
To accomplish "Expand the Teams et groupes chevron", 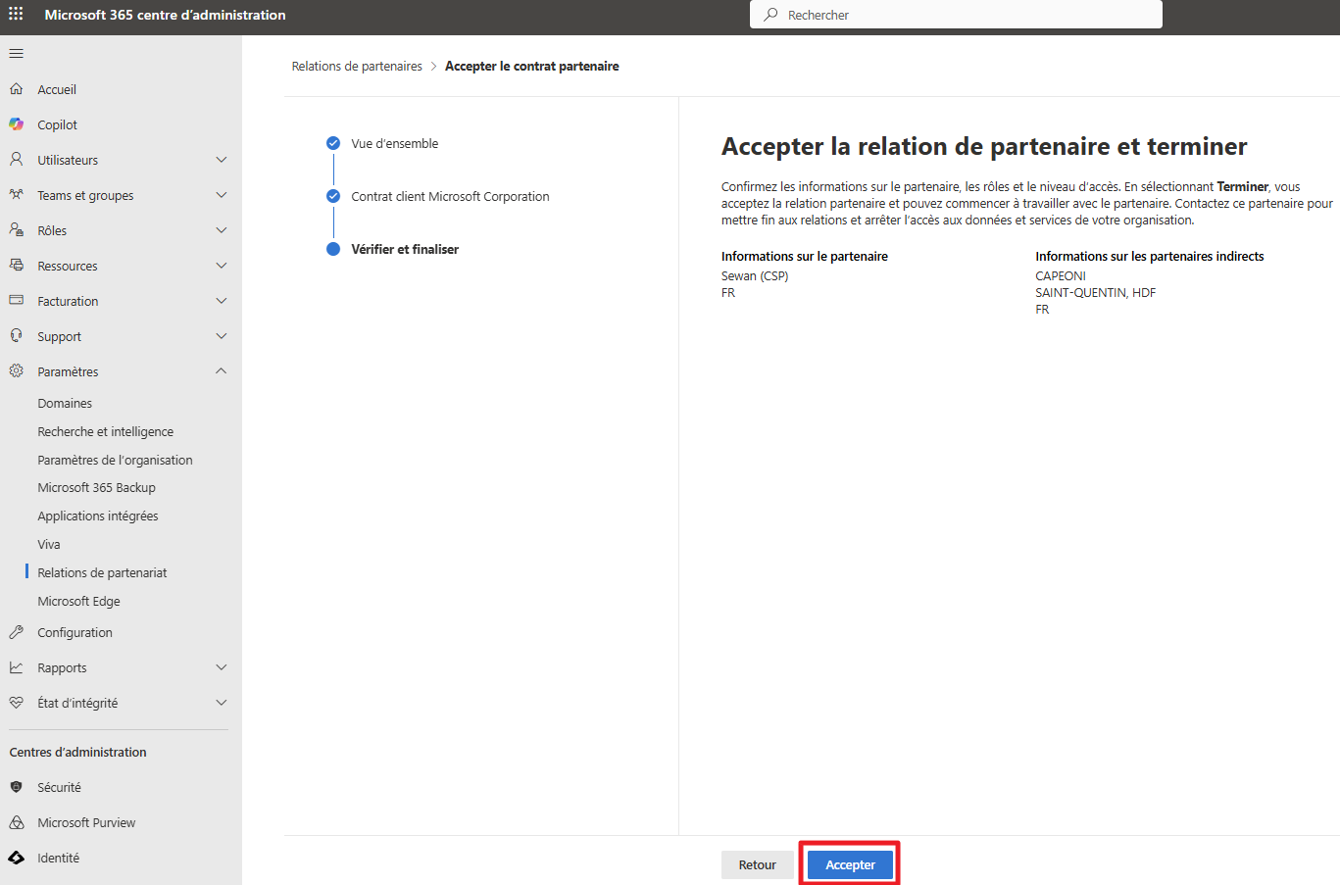I will pyautogui.click(x=222, y=195).
